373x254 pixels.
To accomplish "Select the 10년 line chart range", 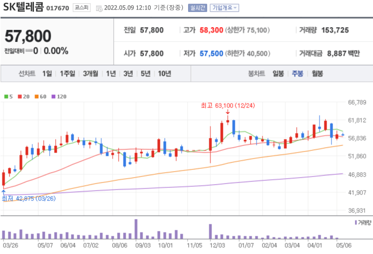I will point(164,74).
